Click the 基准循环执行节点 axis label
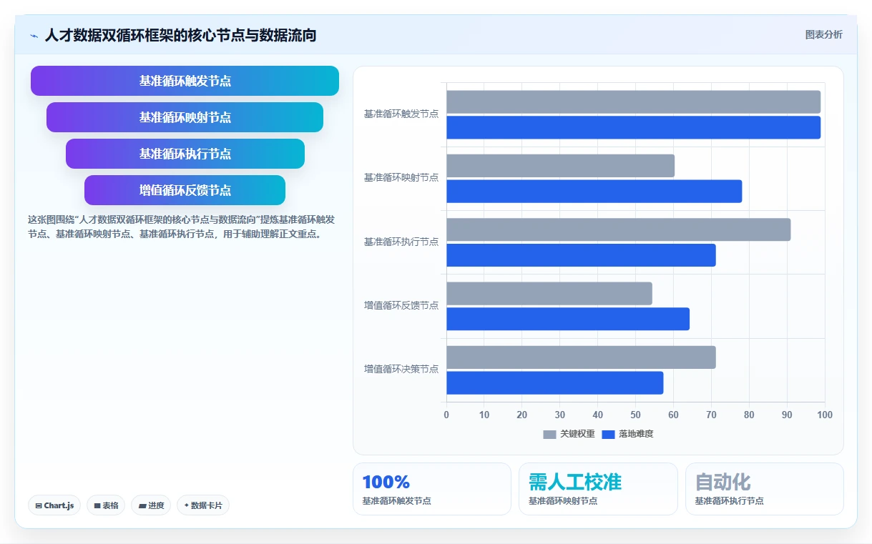872x544 pixels. click(401, 242)
